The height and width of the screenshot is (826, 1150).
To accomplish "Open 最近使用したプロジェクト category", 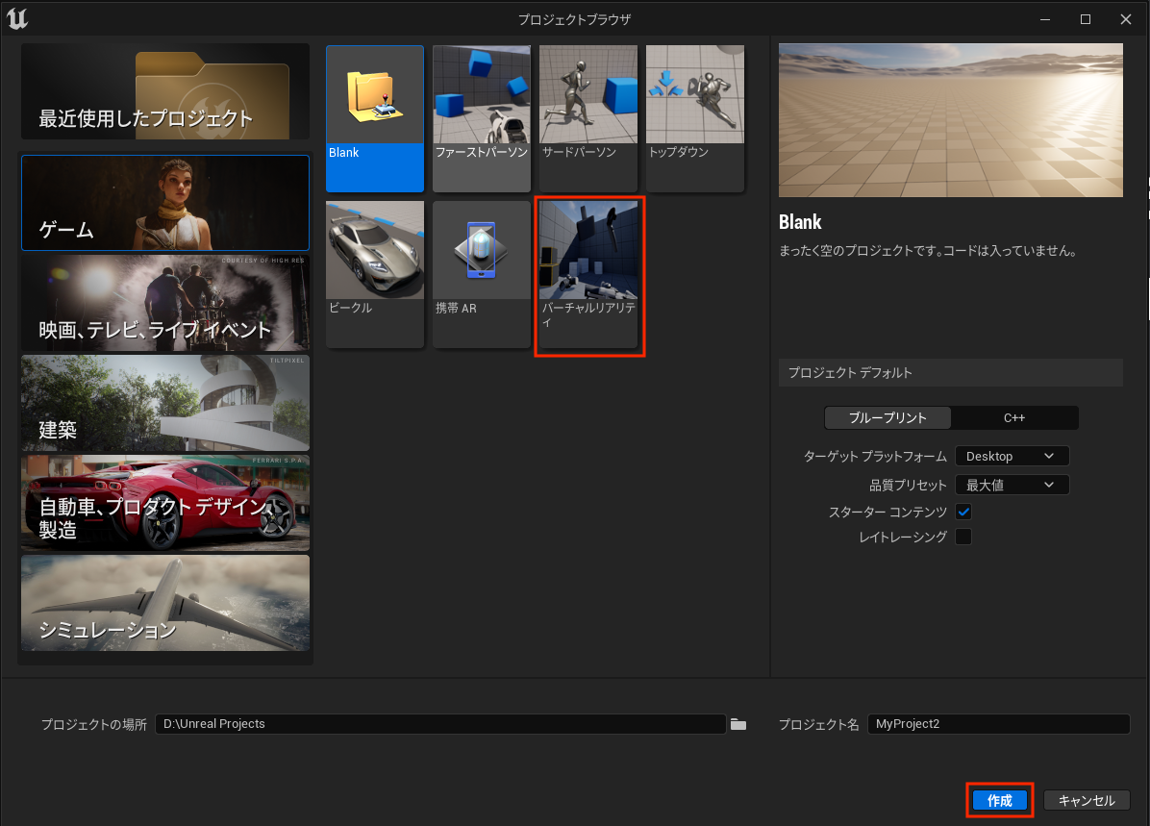I will 165,91.
